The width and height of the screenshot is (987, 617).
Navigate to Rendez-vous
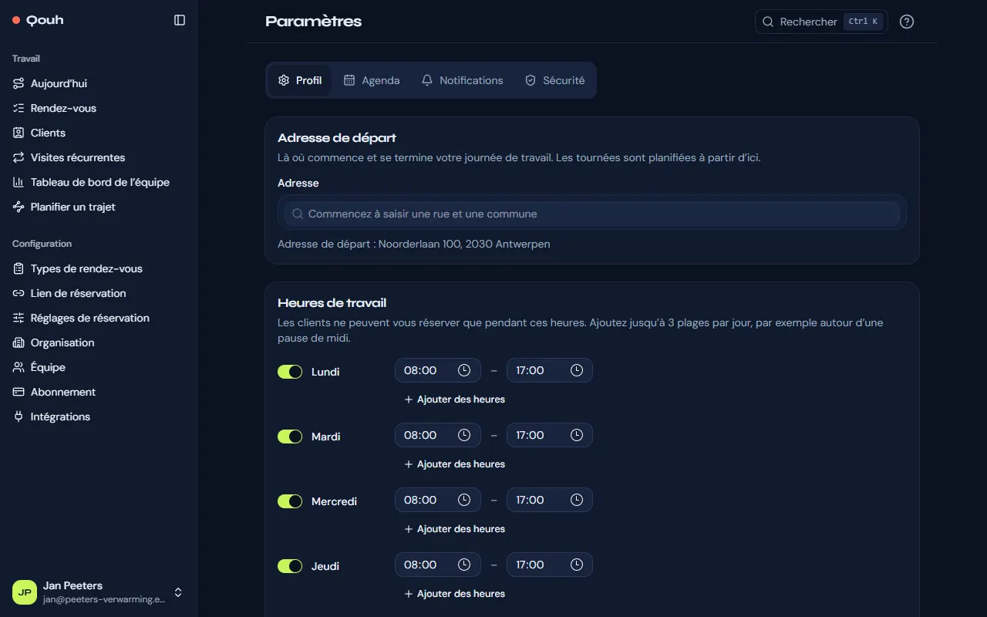coord(99,108)
